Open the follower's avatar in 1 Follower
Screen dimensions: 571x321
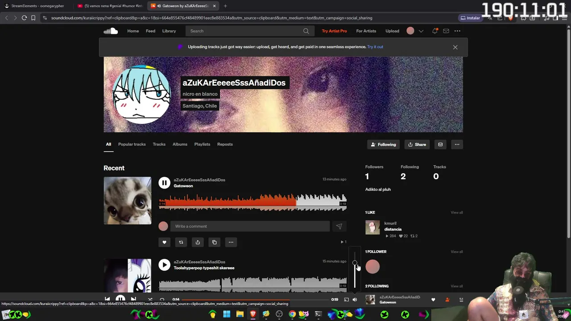coord(372,267)
